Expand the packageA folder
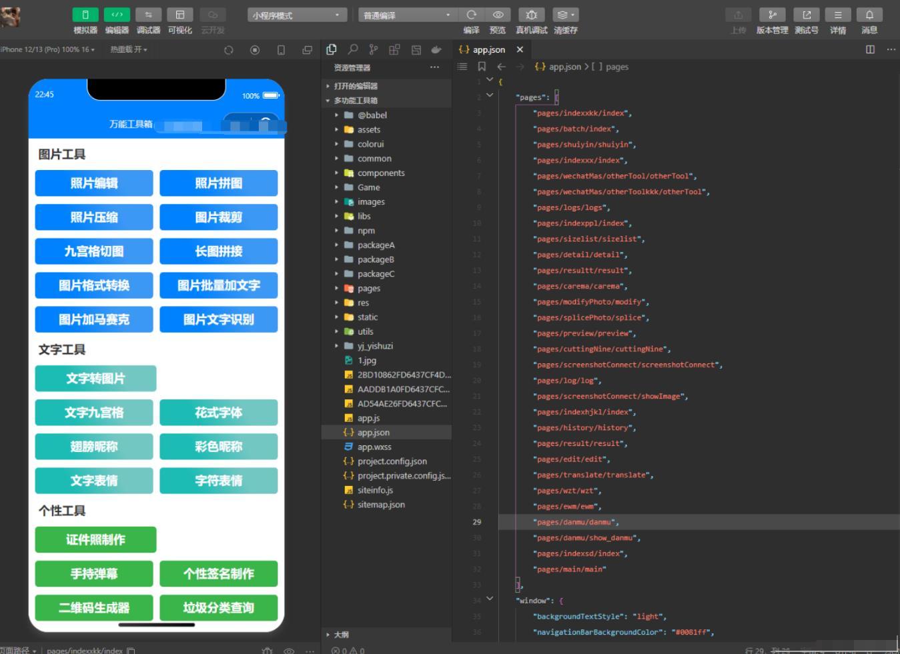Screen dimensions: 900x654 click(x=376, y=245)
